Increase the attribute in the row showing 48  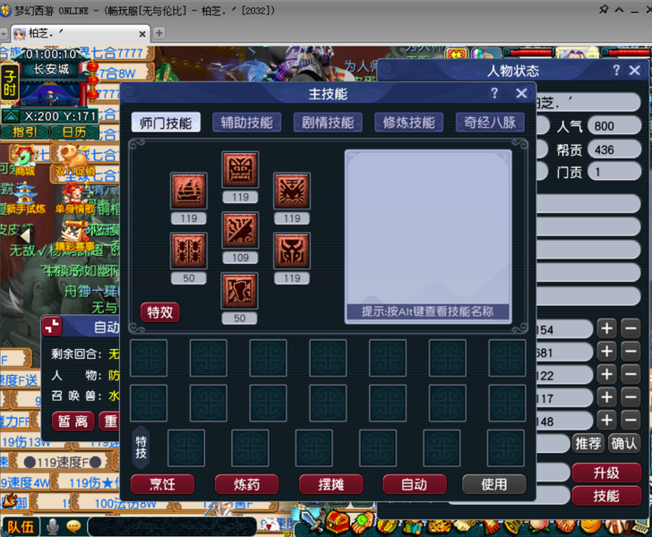tap(606, 421)
